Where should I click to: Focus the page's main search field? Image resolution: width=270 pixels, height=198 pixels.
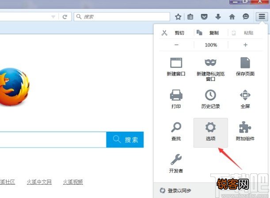coord(53,140)
